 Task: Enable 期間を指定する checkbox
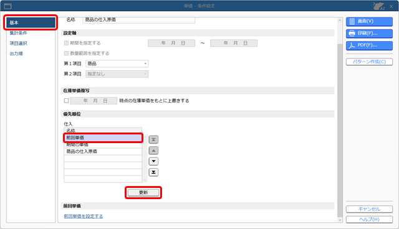coord(67,43)
